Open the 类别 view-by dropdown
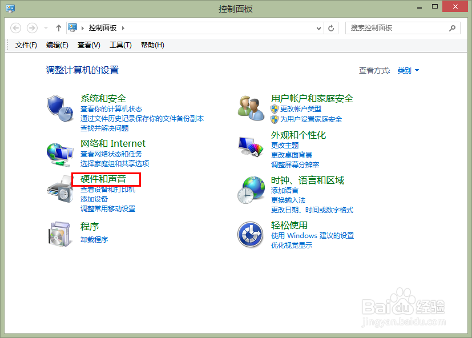 pos(409,70)
